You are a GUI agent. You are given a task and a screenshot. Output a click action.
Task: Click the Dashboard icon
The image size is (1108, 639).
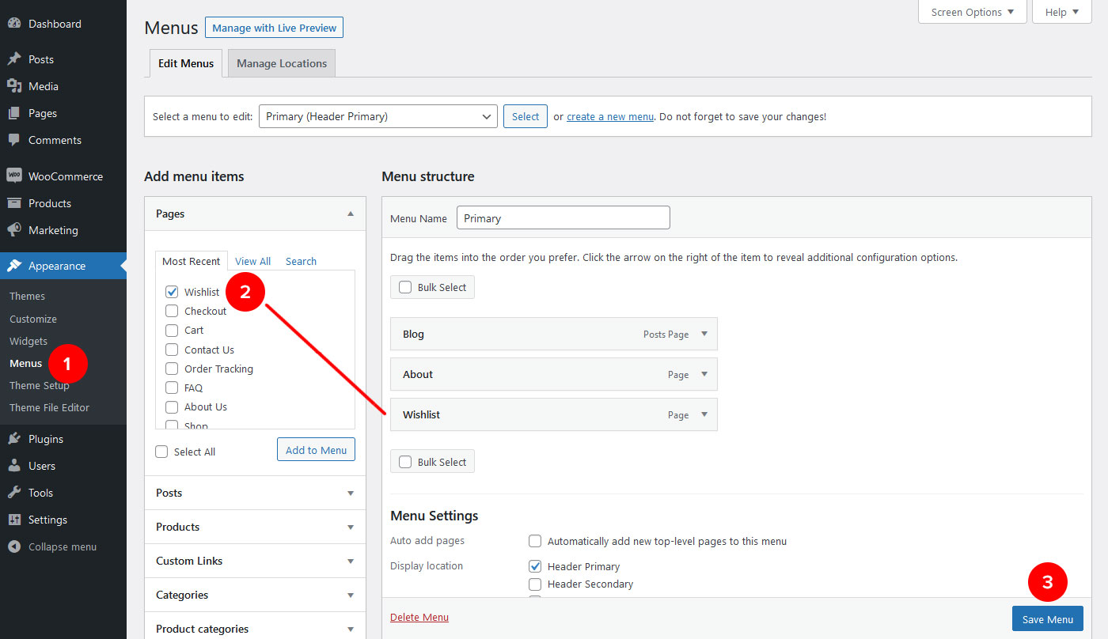point(16,23)
